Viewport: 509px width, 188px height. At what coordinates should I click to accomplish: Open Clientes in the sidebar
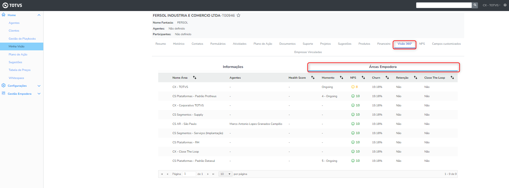(x=14, y=31)
